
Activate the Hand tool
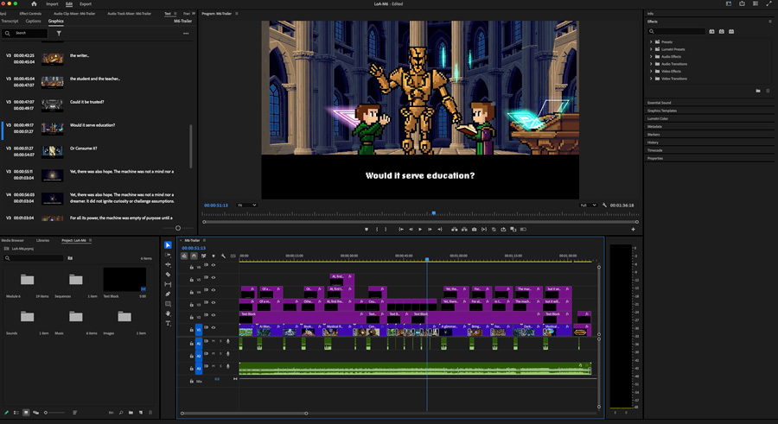click(x=169, y=313)
